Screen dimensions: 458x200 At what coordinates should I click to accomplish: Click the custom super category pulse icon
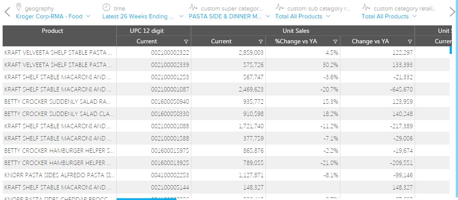click(x=193, y=7)
